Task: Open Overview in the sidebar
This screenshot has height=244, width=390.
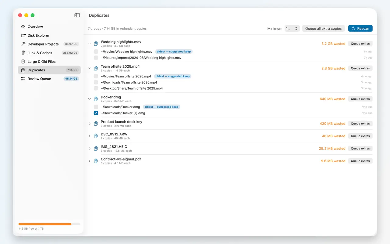Action: click(x=49, y=27)
